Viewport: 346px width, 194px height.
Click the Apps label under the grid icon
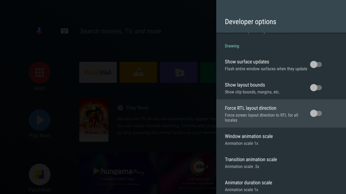(40, 88)
